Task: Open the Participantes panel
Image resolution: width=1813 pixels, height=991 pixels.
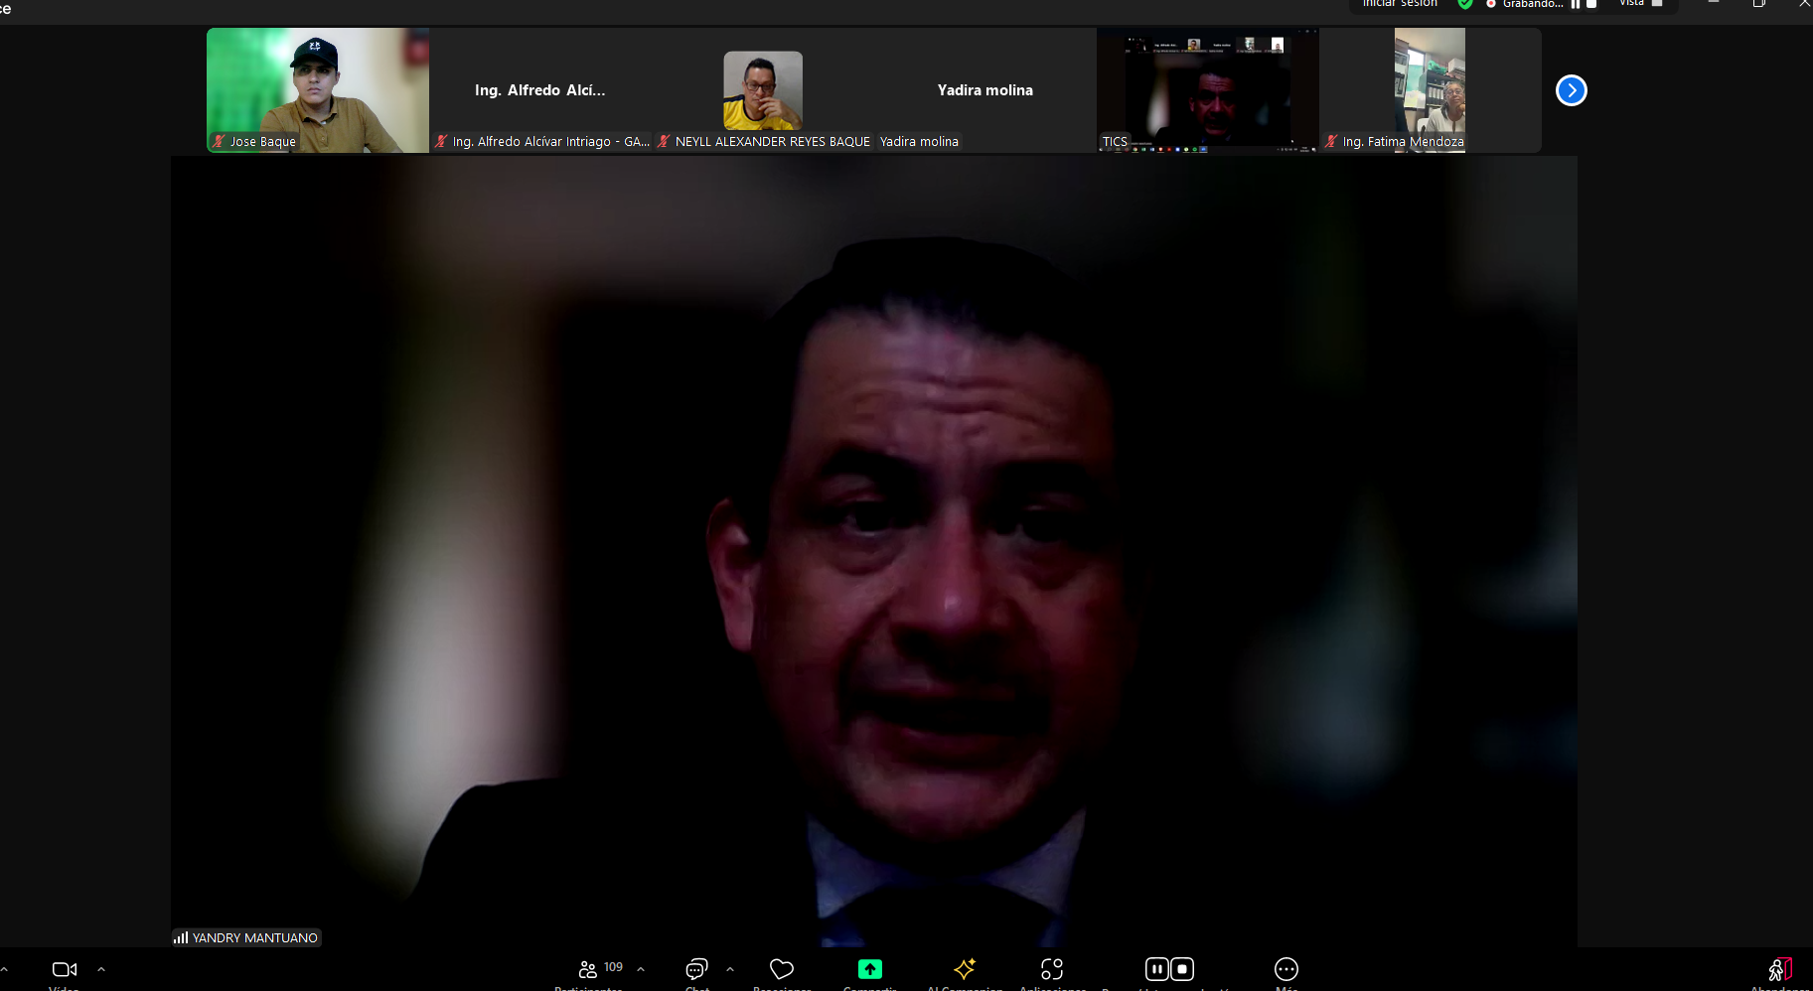Action: (x=589, y=969)
